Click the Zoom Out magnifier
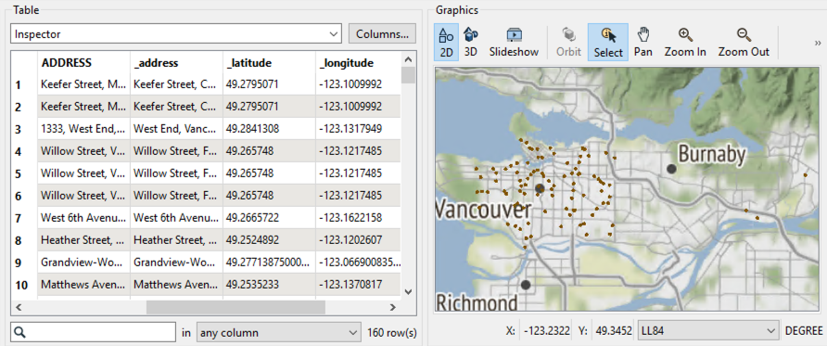The image size is (827, 346). pos(744,42)
